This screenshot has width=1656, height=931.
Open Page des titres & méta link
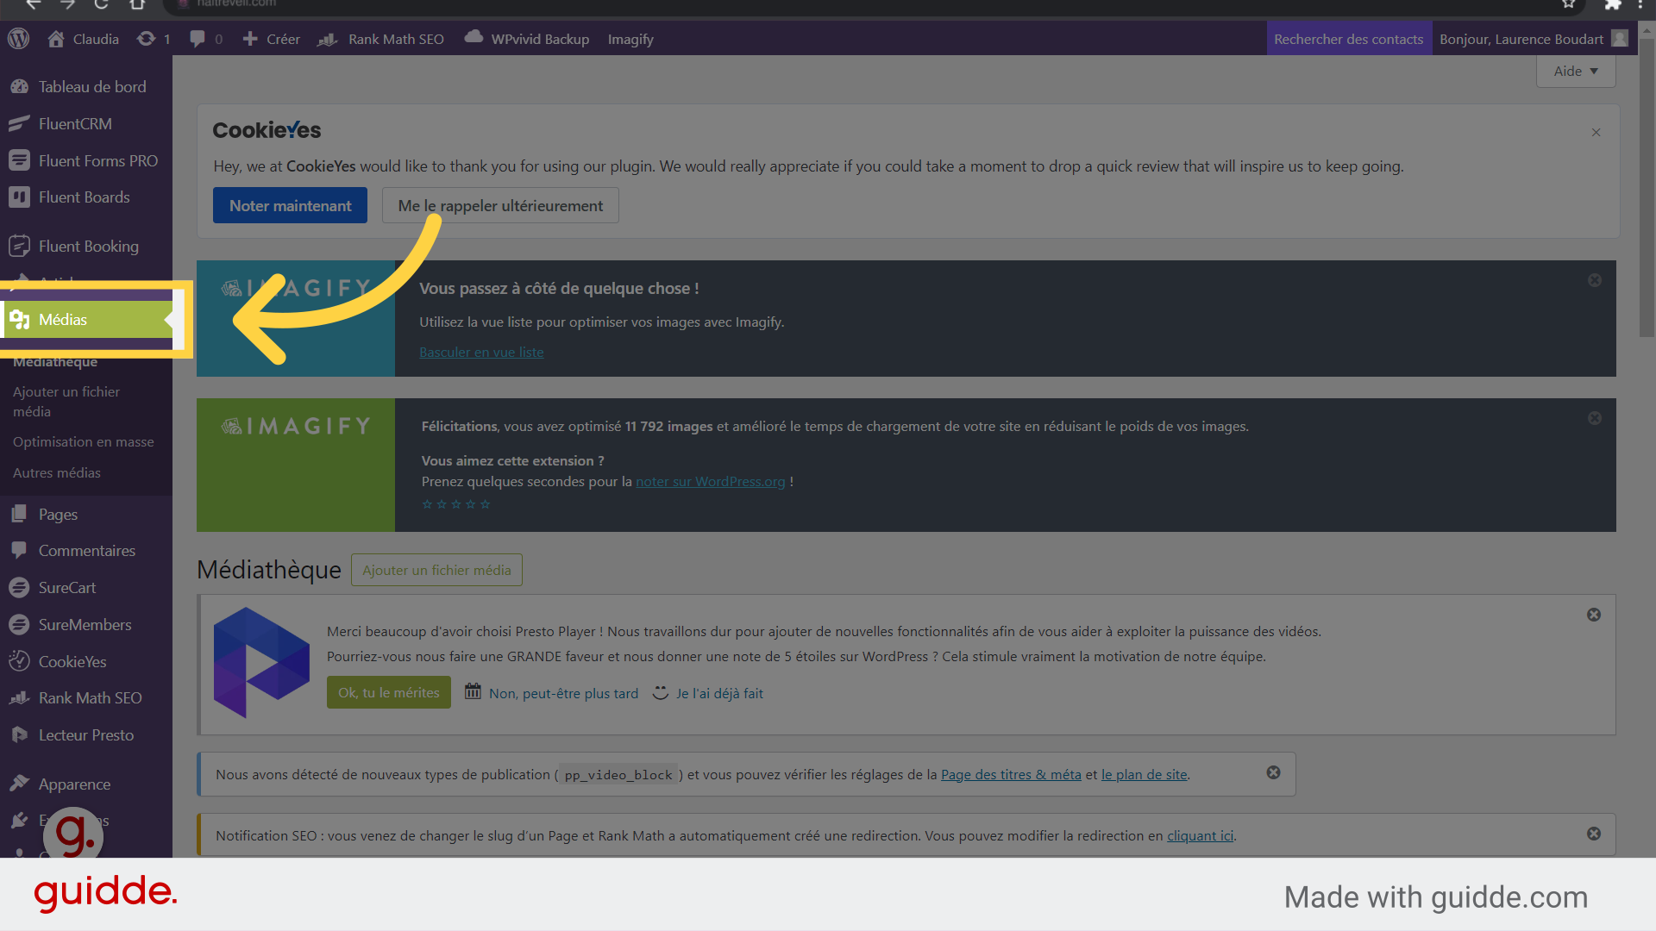(x=1011, y=774)
